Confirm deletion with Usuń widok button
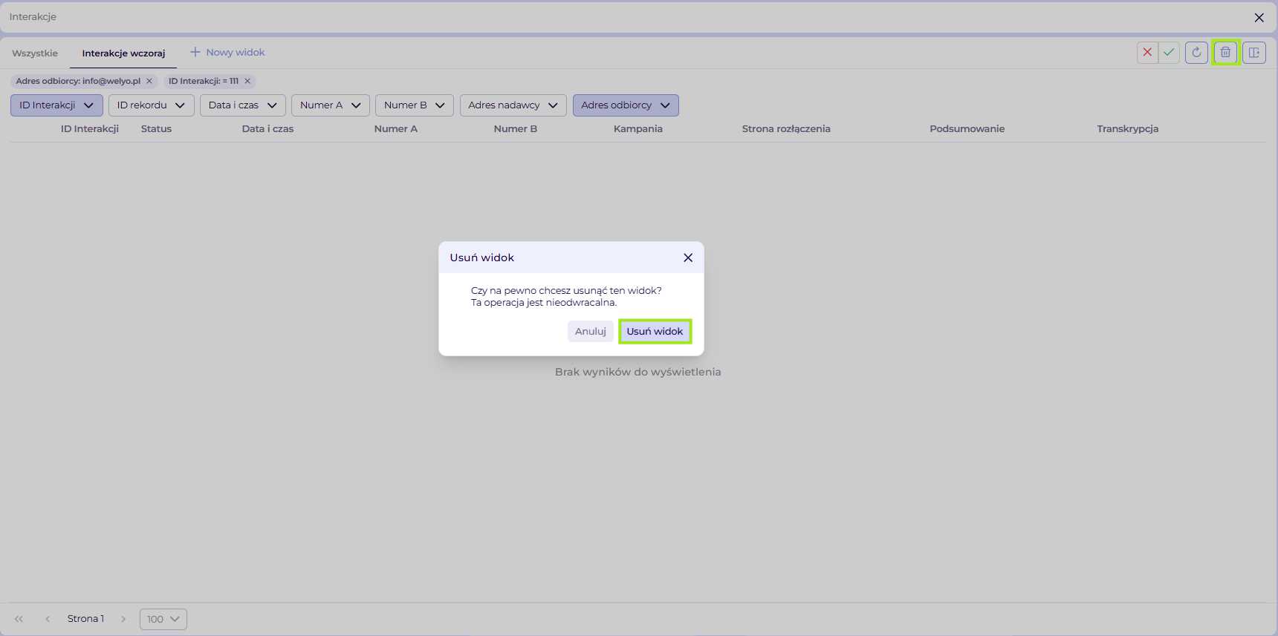The height and width of the screenshot is (636, 1278). [655, 331]
